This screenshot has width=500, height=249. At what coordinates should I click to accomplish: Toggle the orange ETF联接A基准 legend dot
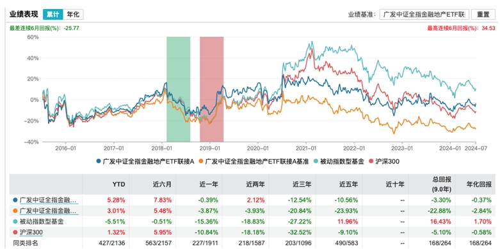pyautogui.click(x=200, y=162)
